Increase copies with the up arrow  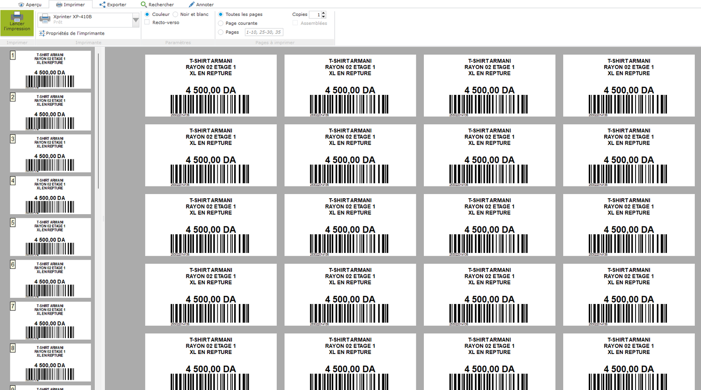click(x=324, y=13)
